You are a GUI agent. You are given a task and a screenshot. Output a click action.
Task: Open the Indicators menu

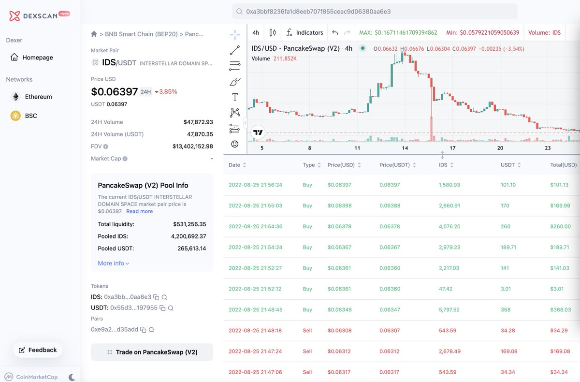(x=304, y=33)
